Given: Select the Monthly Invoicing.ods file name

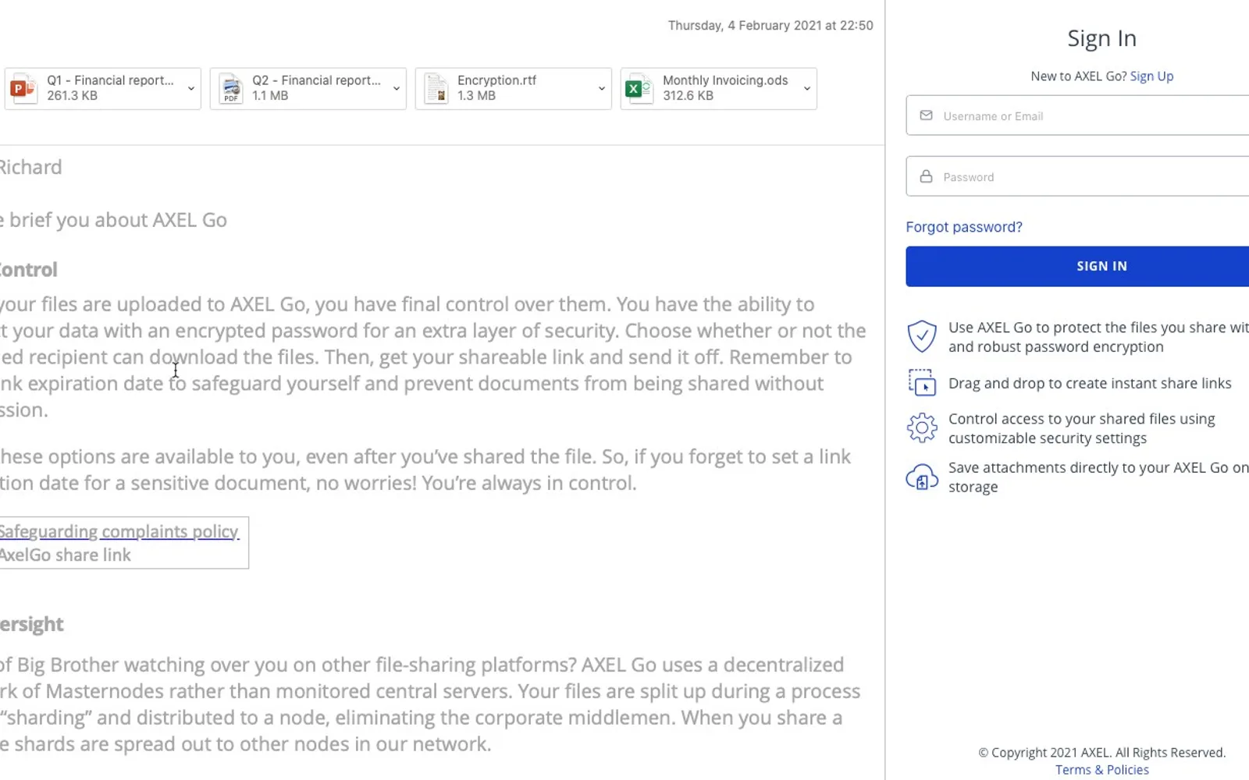Looking at the screenshot, I should click(725, 80).
